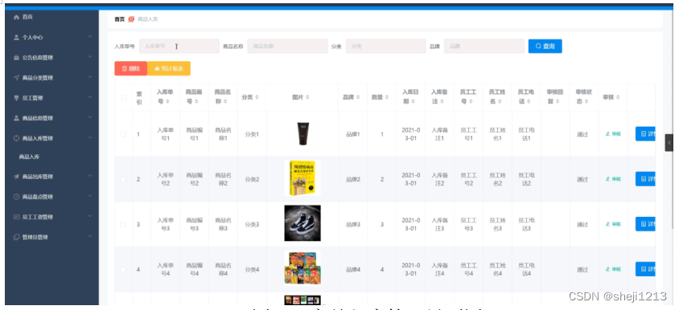Open details button for row 入库单号4
This screenshot has width=679, height=310.
tap(645, 269)
